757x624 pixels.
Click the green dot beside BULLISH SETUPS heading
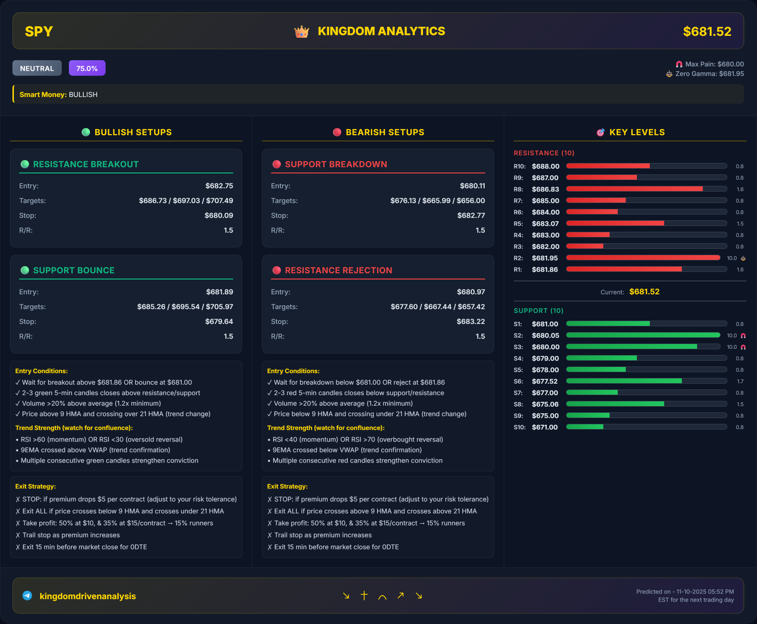(x=86, y=132)
